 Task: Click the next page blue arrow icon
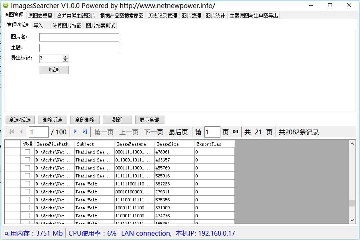75,132
